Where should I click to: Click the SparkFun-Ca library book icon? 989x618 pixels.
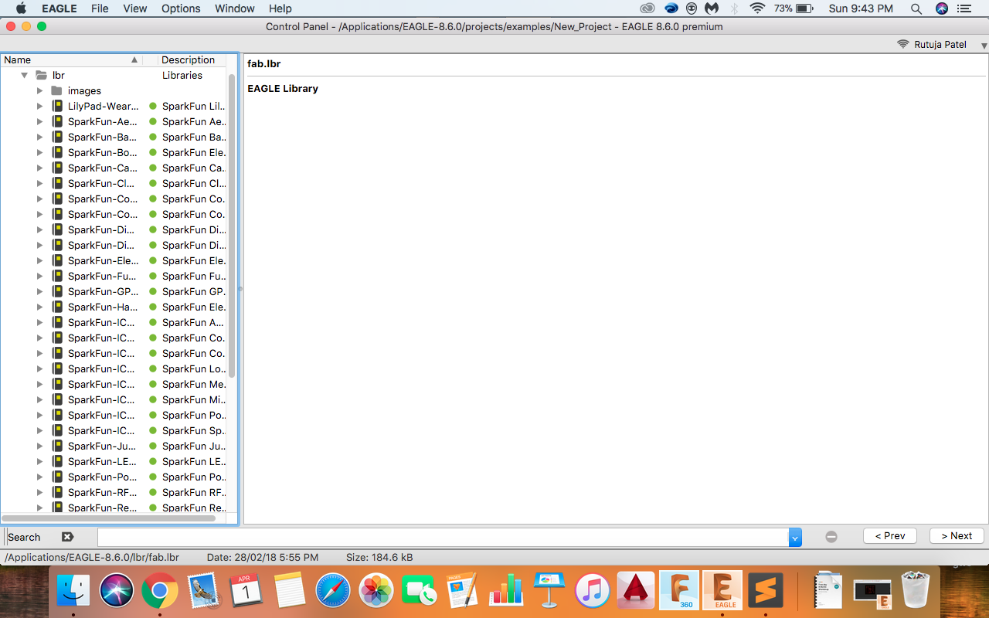[x=57, y=168]
